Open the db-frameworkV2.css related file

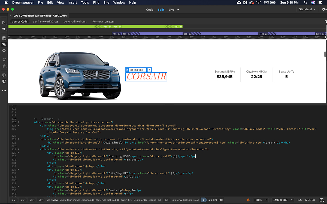point(46,21)
